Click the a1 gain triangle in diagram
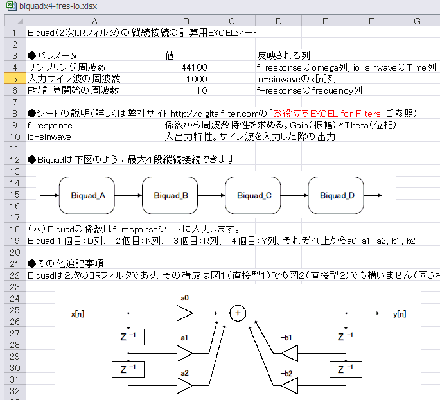Screen dimensions: 440x400 click(184, 353)
